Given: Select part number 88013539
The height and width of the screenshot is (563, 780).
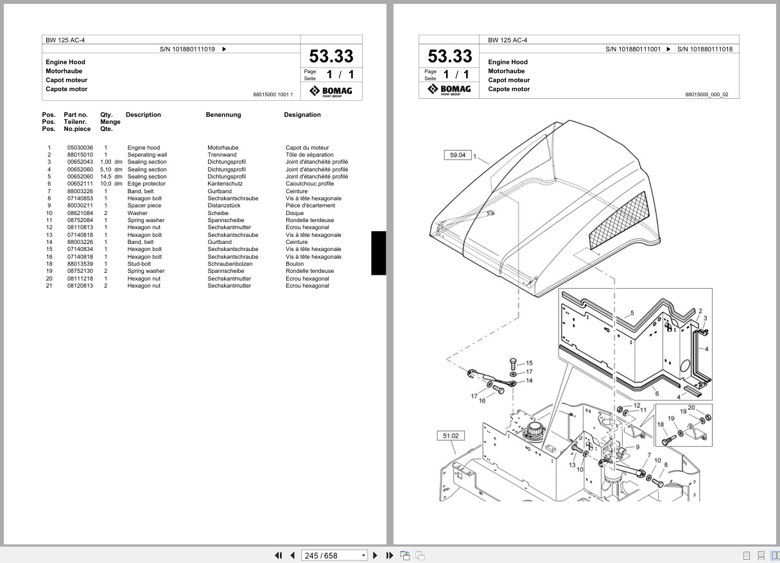Looking at the screenshot, I should [80, 264].
